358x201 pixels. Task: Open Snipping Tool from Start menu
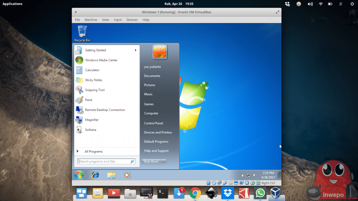click(x=94, y=90)
